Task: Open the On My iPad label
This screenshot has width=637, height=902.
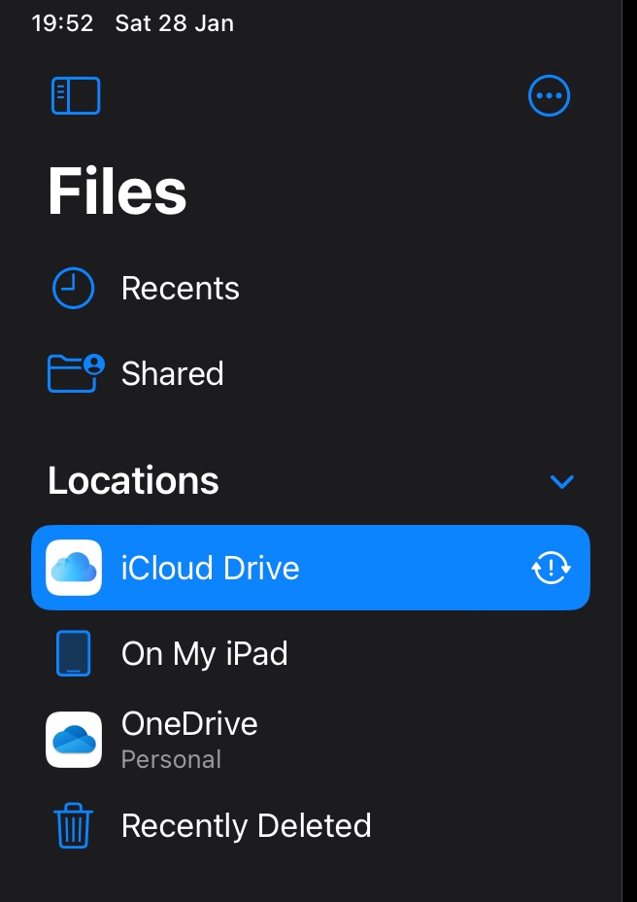Action: (x=205, y=654)
